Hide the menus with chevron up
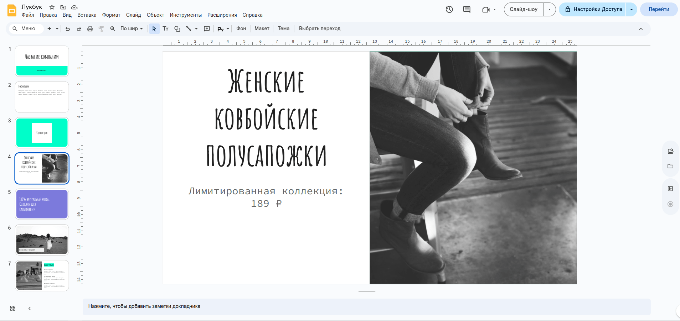This screenshot has height=321, width=680. (640, 29)
